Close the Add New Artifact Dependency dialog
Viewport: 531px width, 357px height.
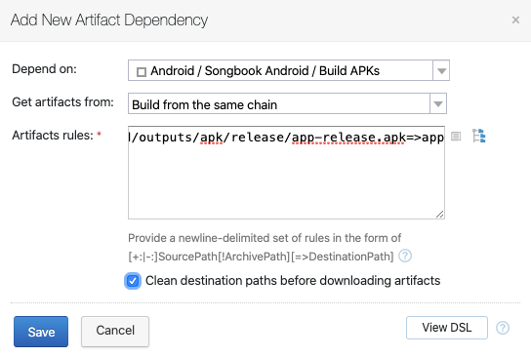pos(515,20)
